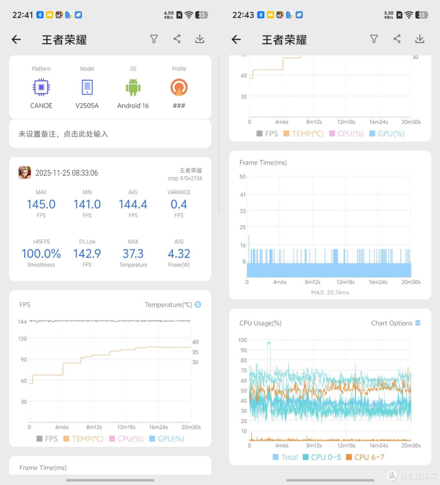Screen dimensions: 440x485
Task: Toggle CPU 0~5 legend in CPU chart
Action: click(x=322, y=457)
